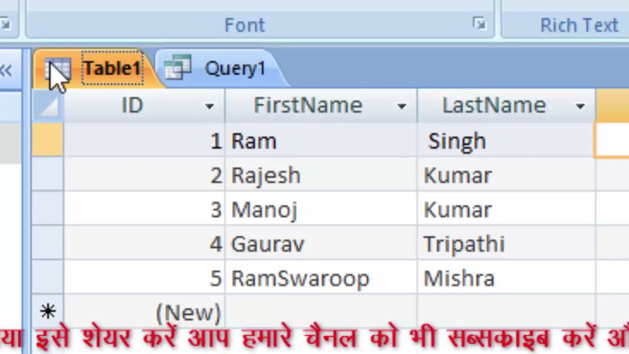The width and height of the screenshot is (629, 354).
Task: Select the row selector for Ram Singh
Action: 48,140
